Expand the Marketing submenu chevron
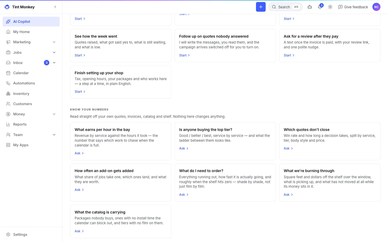388x242 pixels. 54,42
